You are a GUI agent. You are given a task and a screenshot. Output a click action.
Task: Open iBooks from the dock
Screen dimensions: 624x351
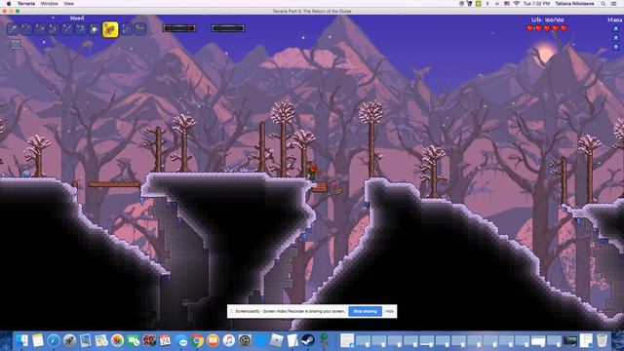click(x=213, y=340)
